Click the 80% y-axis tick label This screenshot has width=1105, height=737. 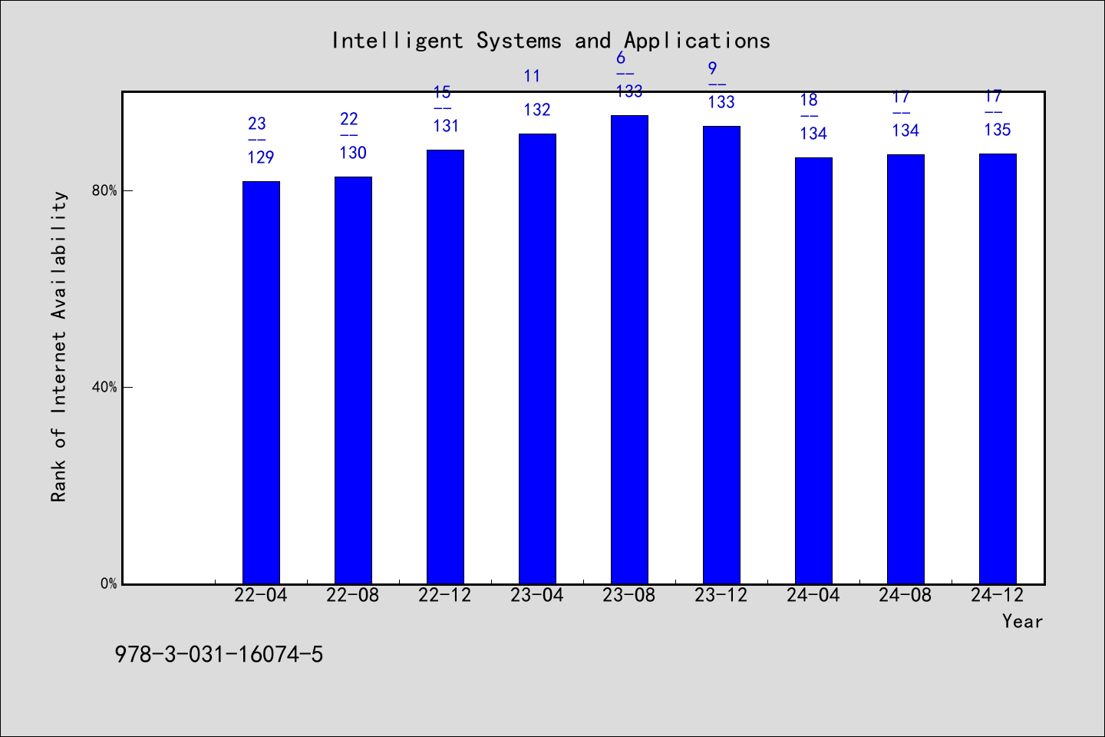pos(104,190)
